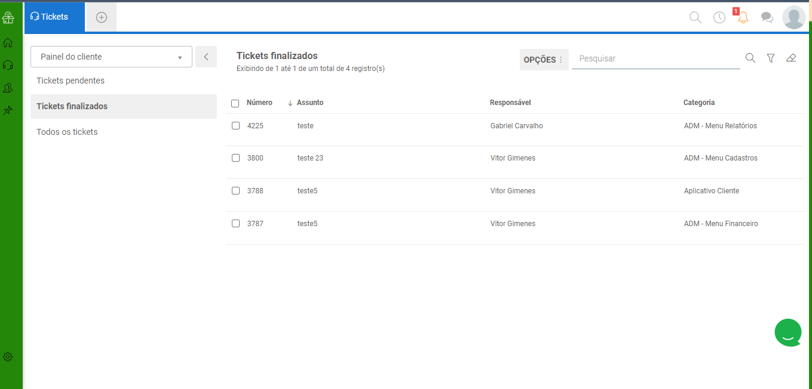Open the filter funnel icon
This screenshot has width=812, height=389.
771,58
